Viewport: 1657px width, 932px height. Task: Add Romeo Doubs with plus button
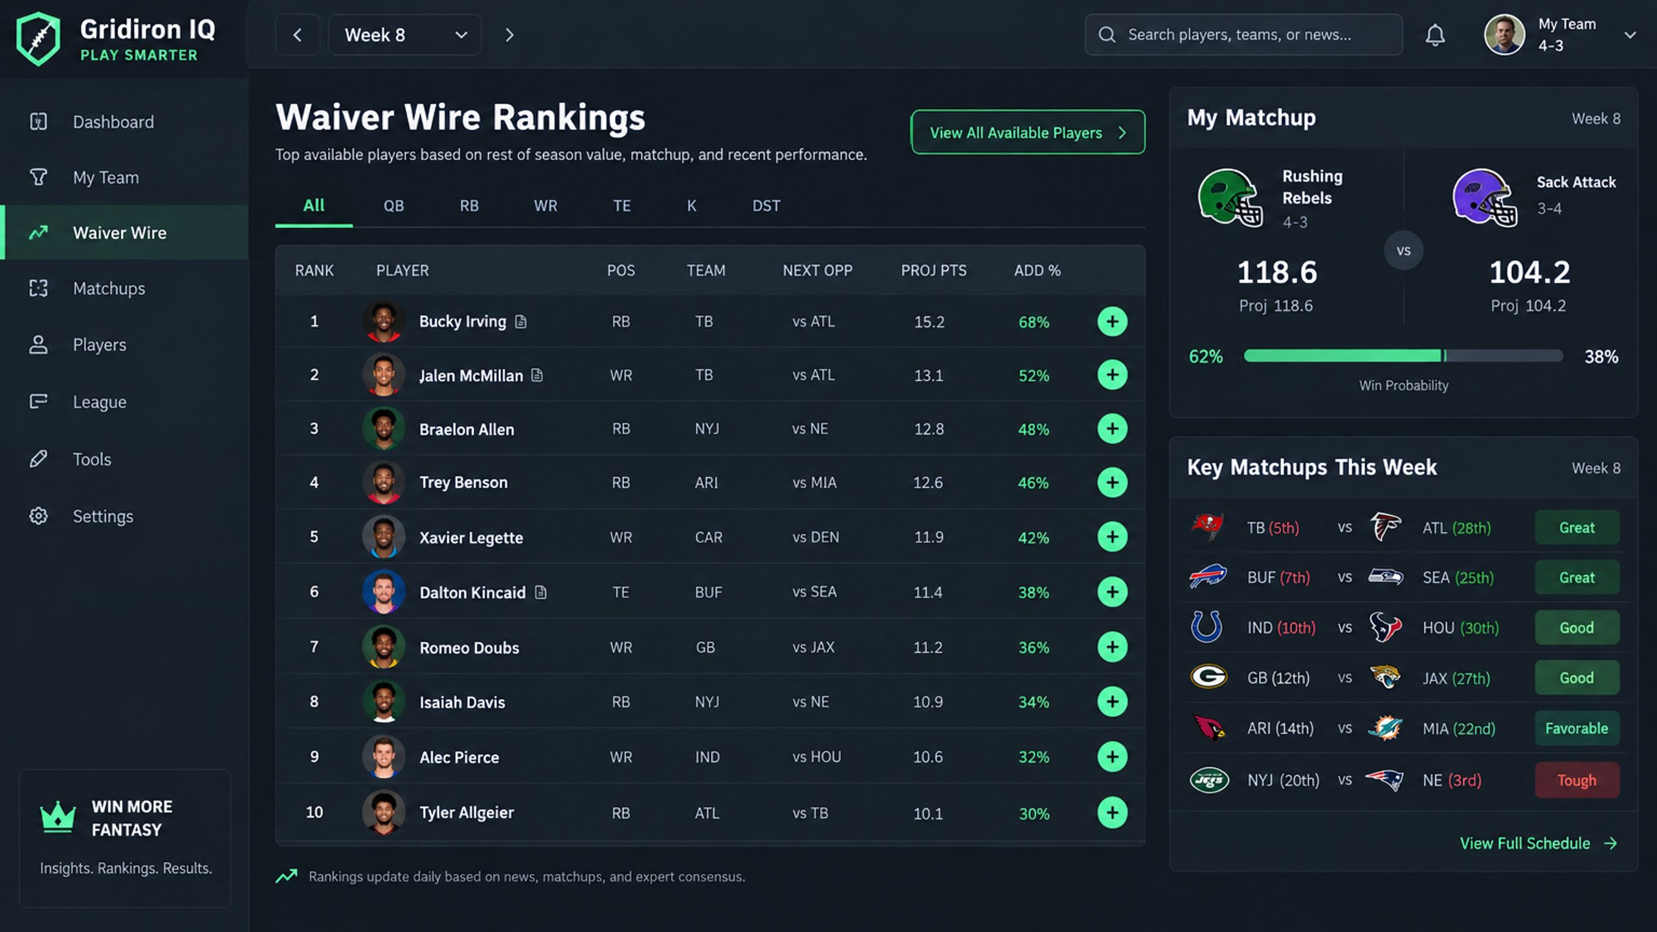point(1112,647)
